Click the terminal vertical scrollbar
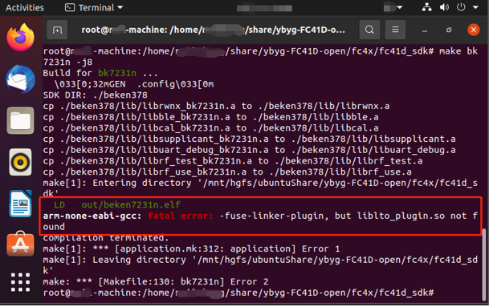Image resolution: width=489 pixels, height=307 pixels. (x=484, y=265)
